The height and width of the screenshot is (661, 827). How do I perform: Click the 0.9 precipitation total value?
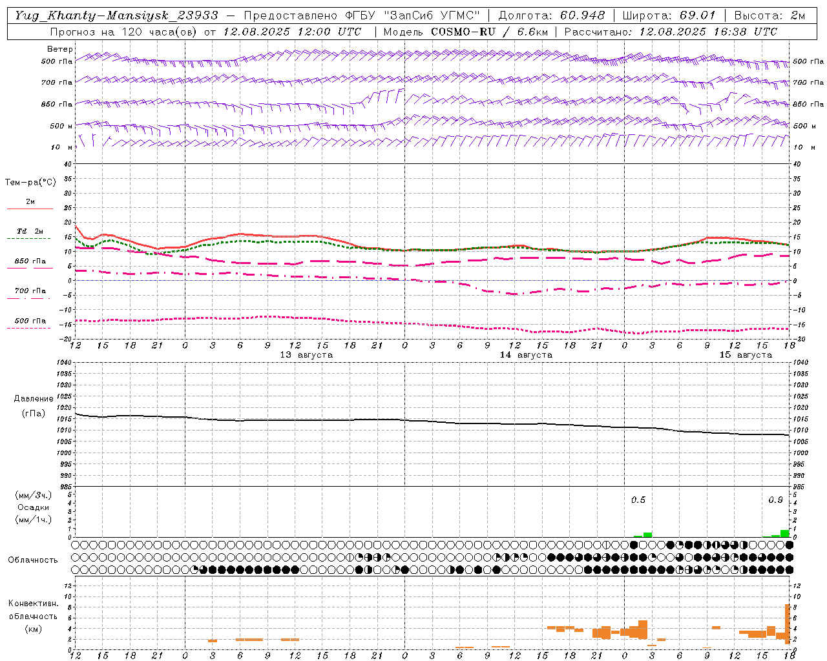[x=775, y=500]
